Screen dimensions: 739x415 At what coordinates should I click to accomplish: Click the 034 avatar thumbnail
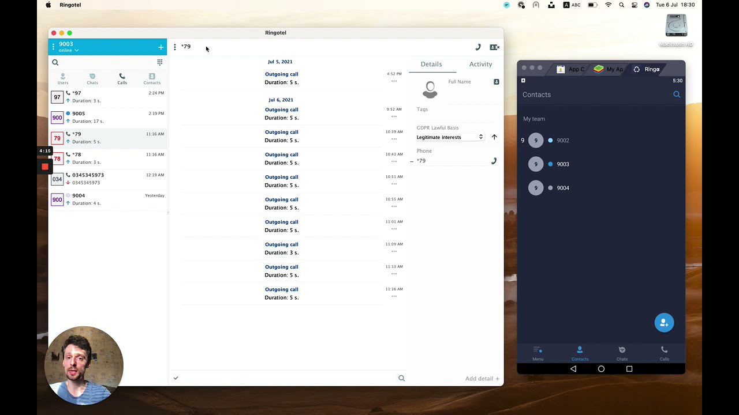pyautogui.click(x=57, y=179)
